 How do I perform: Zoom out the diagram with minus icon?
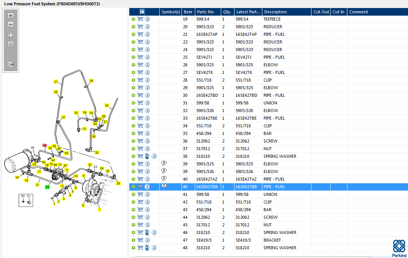click(11, 24)
